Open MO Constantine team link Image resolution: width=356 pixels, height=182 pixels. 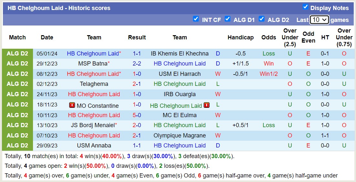(98, 106)
